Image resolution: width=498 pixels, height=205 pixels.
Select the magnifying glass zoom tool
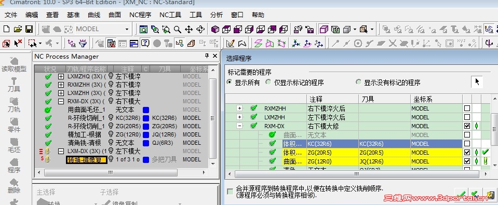tap(177, 30)
